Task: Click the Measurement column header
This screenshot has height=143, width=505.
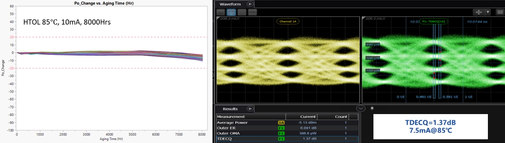Action: coord(251,117)
